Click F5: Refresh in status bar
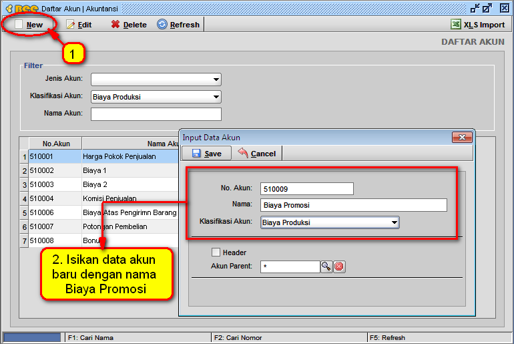This screenshot has height=344, width=514. pyautogui.click(x=439, y=337)
